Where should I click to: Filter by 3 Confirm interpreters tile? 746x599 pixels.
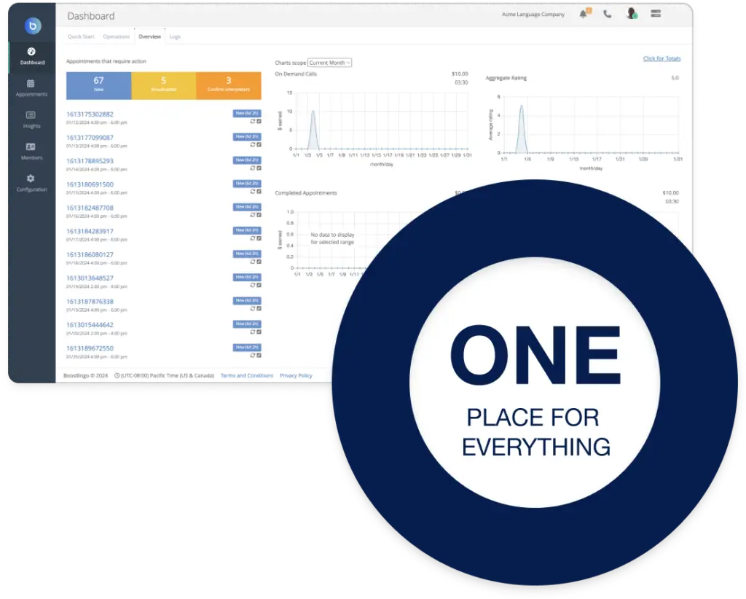(x=228, y=86)
